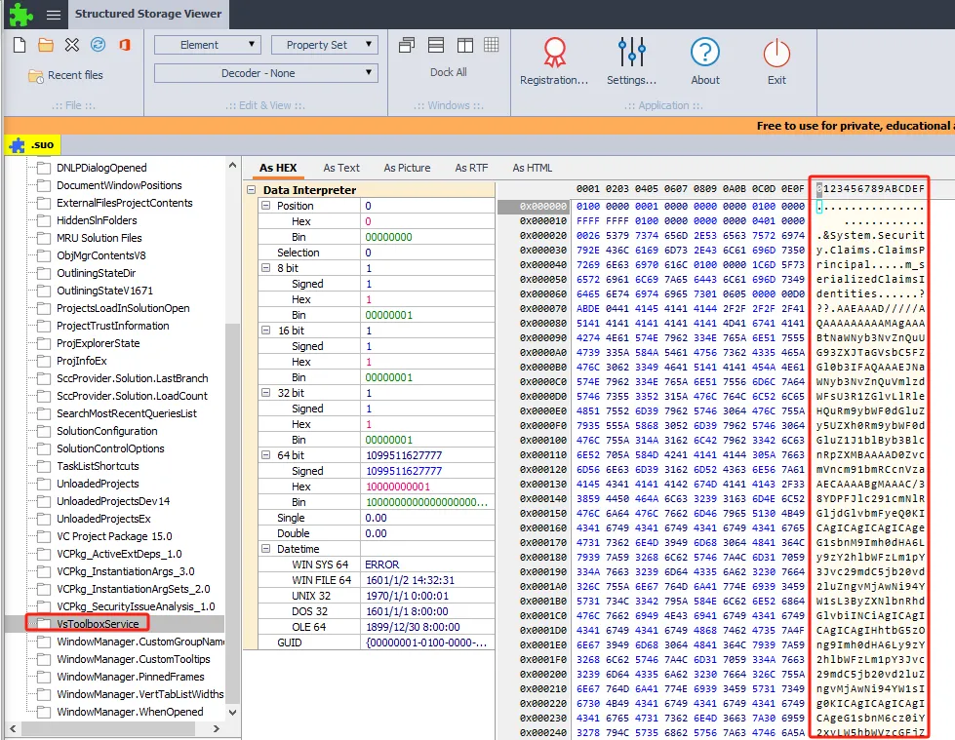955x740 pixels.
Task: Open a file with the folder icon
Action: (46, 45)
